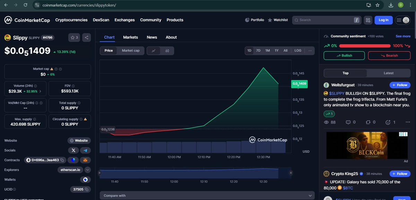416x200 pixels.
Task: Click the grid icon next to search
Action: click(368, 20)
